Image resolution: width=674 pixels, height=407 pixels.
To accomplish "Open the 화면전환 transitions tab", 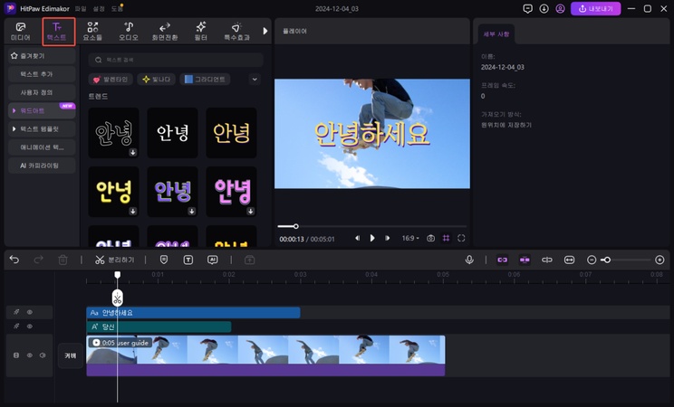I will coord(165,32).
